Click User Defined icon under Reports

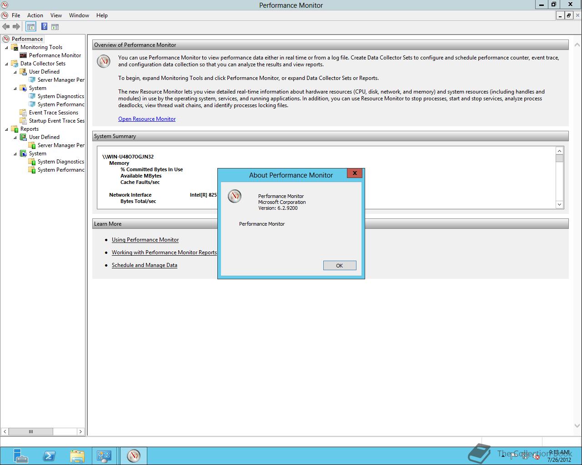23,137
